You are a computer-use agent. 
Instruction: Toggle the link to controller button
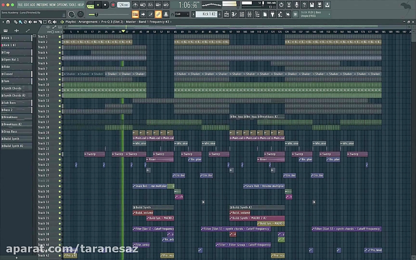tap(158, 14)
